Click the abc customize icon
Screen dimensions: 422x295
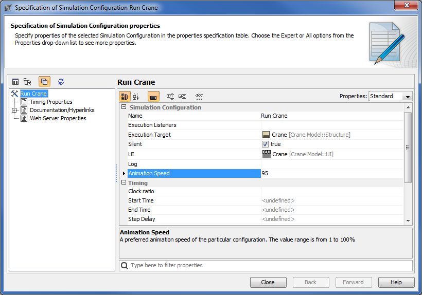199,97
